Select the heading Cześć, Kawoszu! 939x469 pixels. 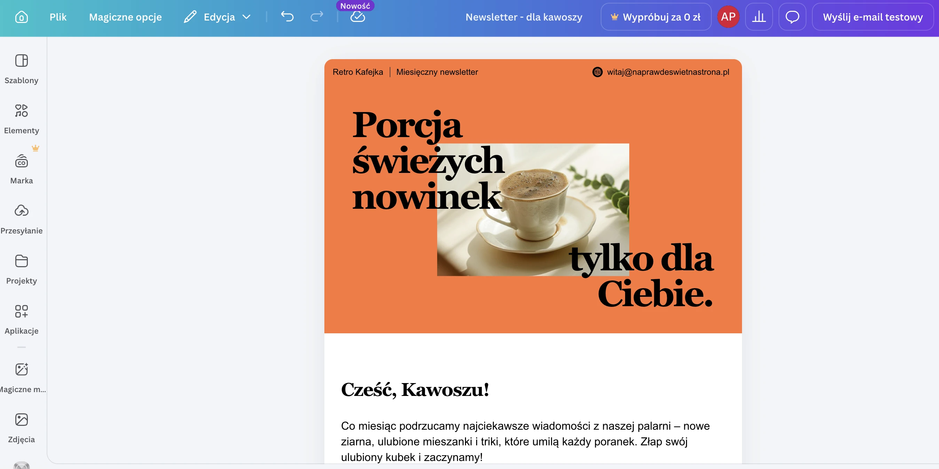415,389
